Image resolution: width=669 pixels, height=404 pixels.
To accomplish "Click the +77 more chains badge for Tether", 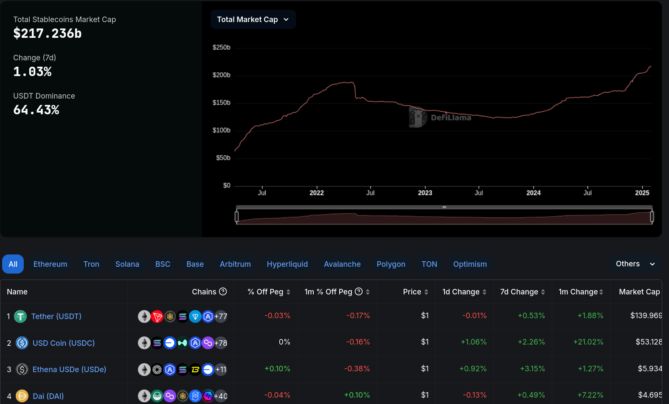I will click(x=221, y=316).
